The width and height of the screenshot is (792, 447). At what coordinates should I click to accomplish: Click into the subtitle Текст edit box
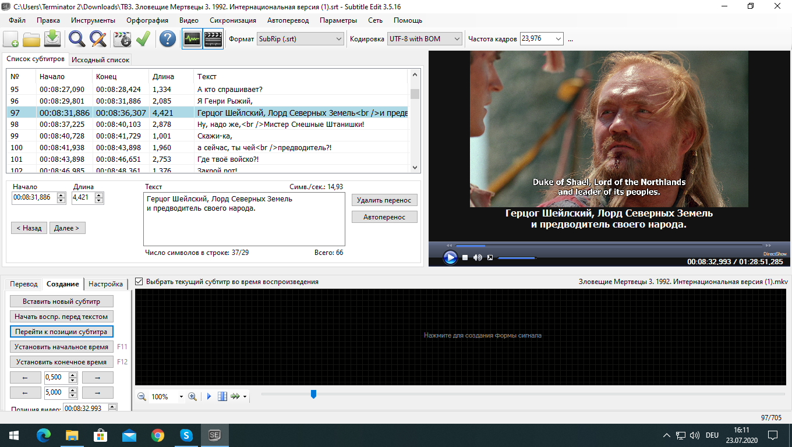pyautogui.click(x=244, y=219)
